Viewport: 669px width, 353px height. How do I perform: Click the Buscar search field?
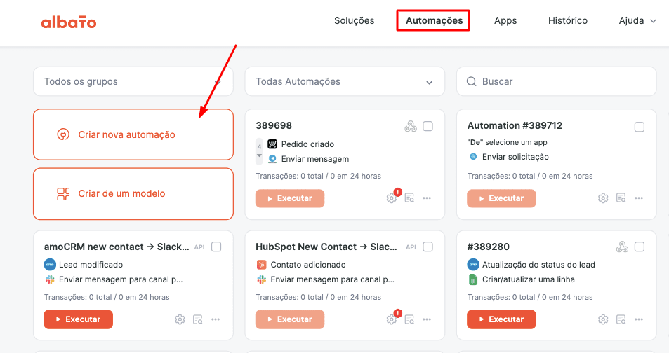[x=557, y=81]
